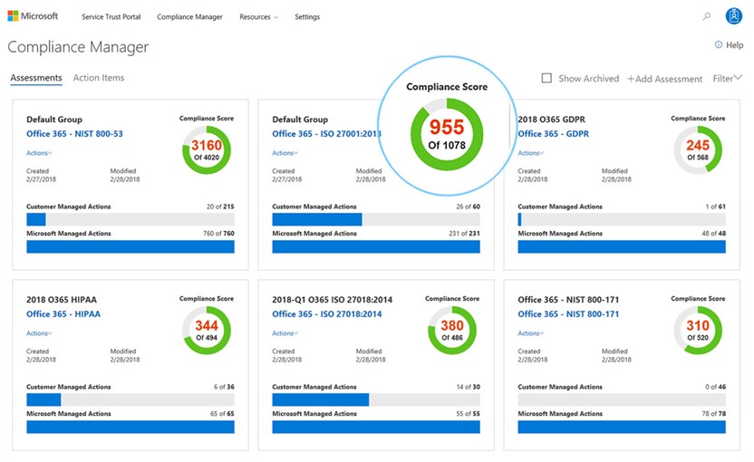Click the 955 of 1078 score donut

pos(447,134)
